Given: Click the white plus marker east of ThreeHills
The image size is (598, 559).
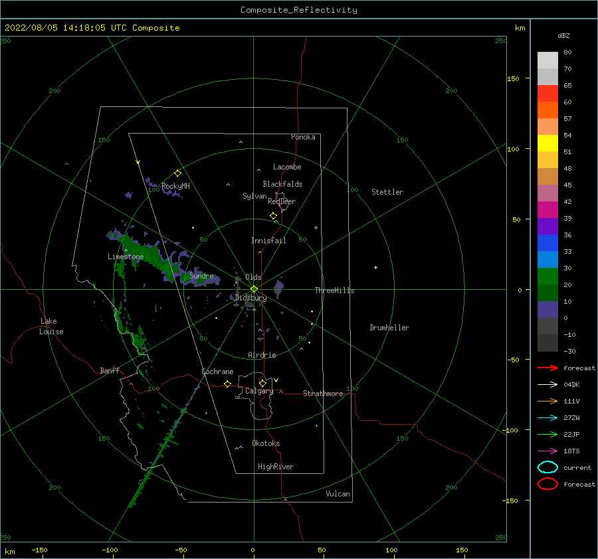Looking at the screenshot, I should (x=375, y=267).
